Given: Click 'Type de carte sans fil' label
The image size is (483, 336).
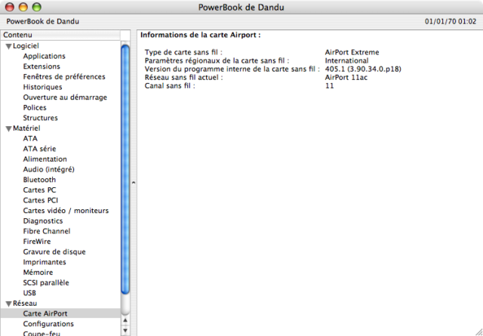Looking at the screenshot, I should 183,52.
